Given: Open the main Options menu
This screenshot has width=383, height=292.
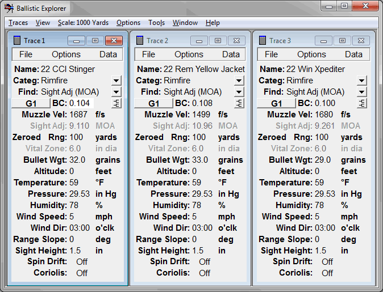Looking at the screenshot, I should (x=128, y=23).
